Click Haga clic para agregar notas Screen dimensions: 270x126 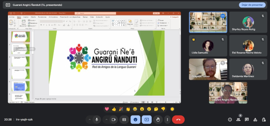(46, 99)
